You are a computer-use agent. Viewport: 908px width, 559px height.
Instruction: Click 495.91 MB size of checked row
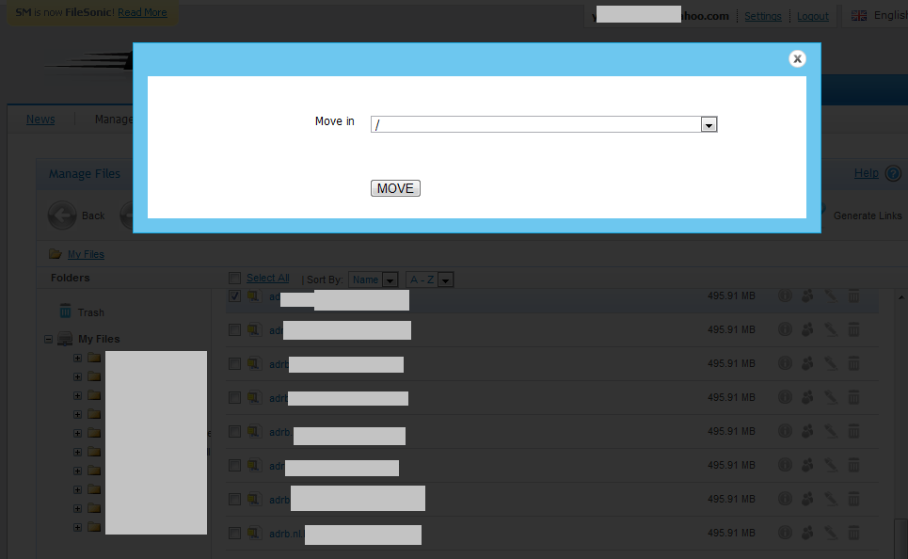[731, 296]
